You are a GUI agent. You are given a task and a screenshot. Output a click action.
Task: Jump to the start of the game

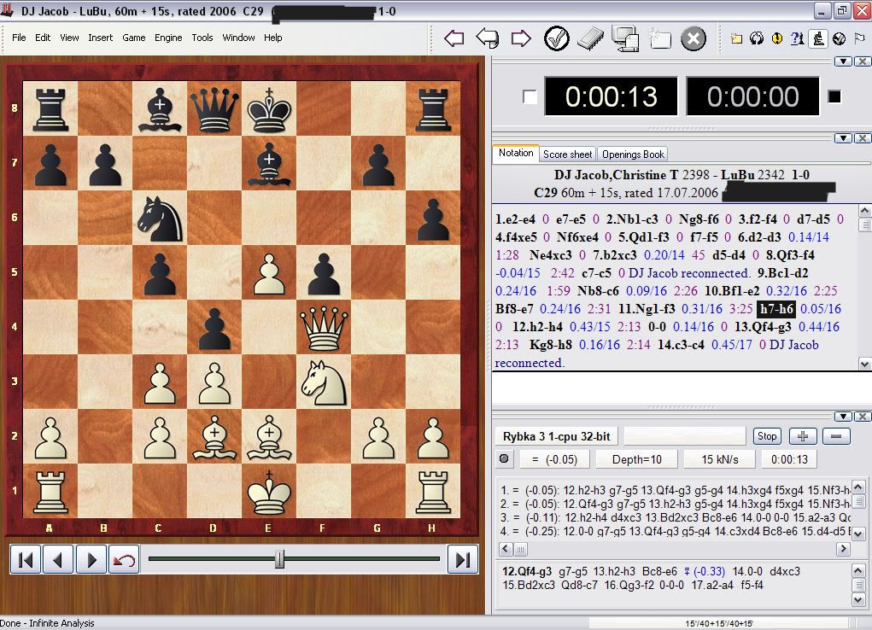pyautogui.click(x=25, y=559)
